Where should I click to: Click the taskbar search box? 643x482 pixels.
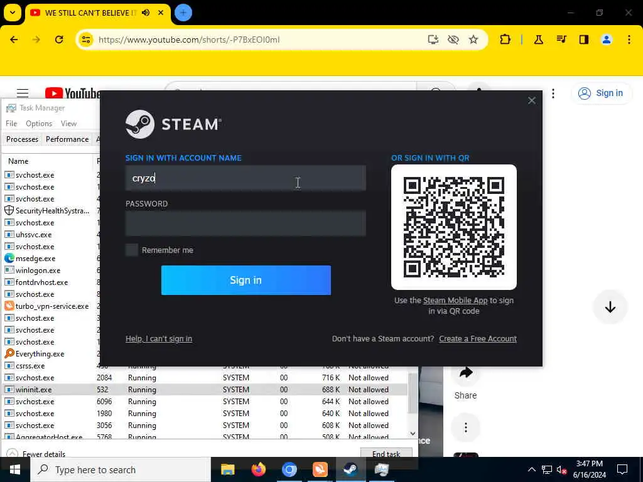(x=121, y=469)
